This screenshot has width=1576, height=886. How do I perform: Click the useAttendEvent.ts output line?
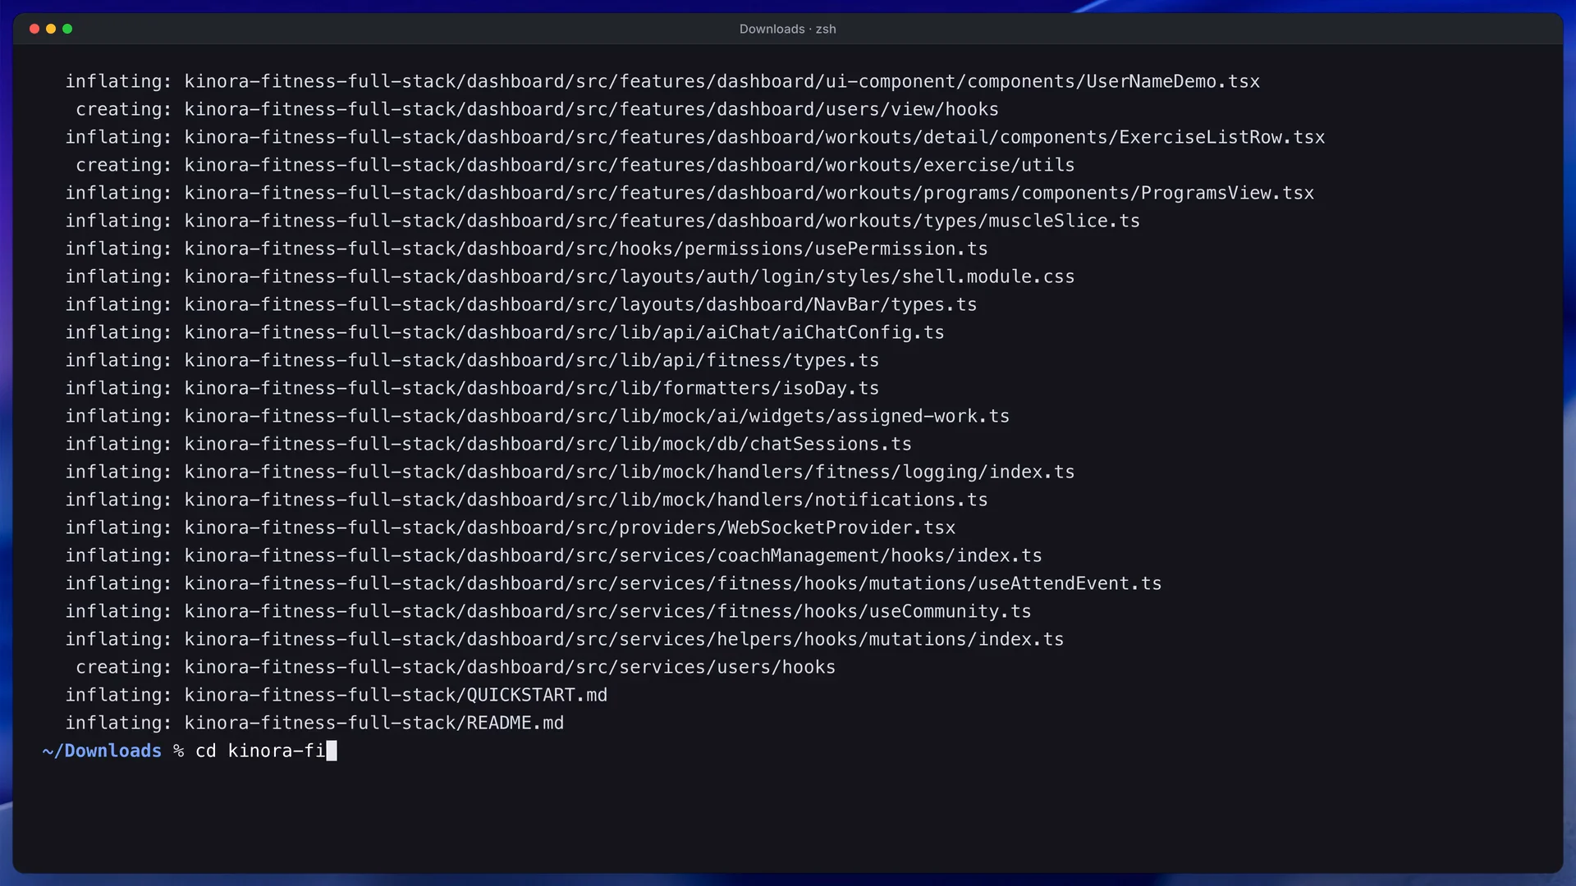coord(613,583)
